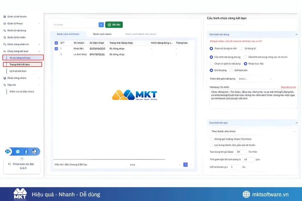Open Quản lý Proxy in the sidebar
The height and width of the screenshot is (201, 302).
pyautogui.click(x=15, y=23)
